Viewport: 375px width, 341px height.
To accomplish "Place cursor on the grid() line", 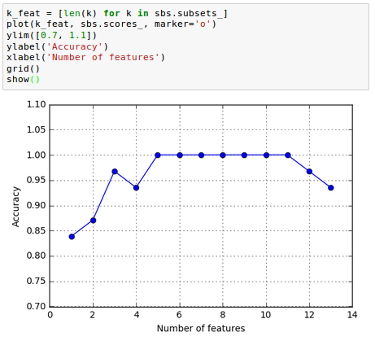I will pyautogui.click(x=24, y=68).
